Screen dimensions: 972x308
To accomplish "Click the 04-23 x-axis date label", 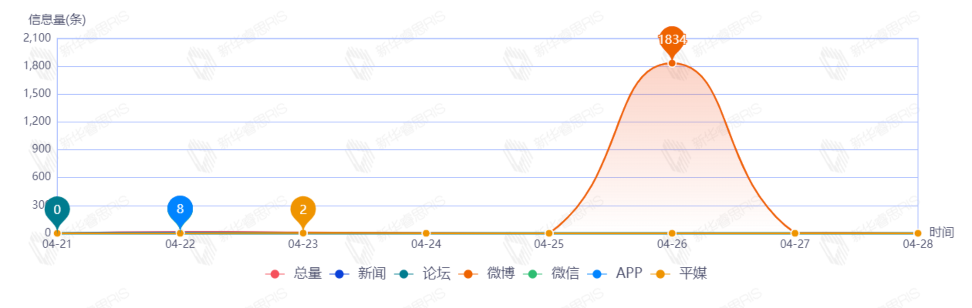I will click(303, 244).
